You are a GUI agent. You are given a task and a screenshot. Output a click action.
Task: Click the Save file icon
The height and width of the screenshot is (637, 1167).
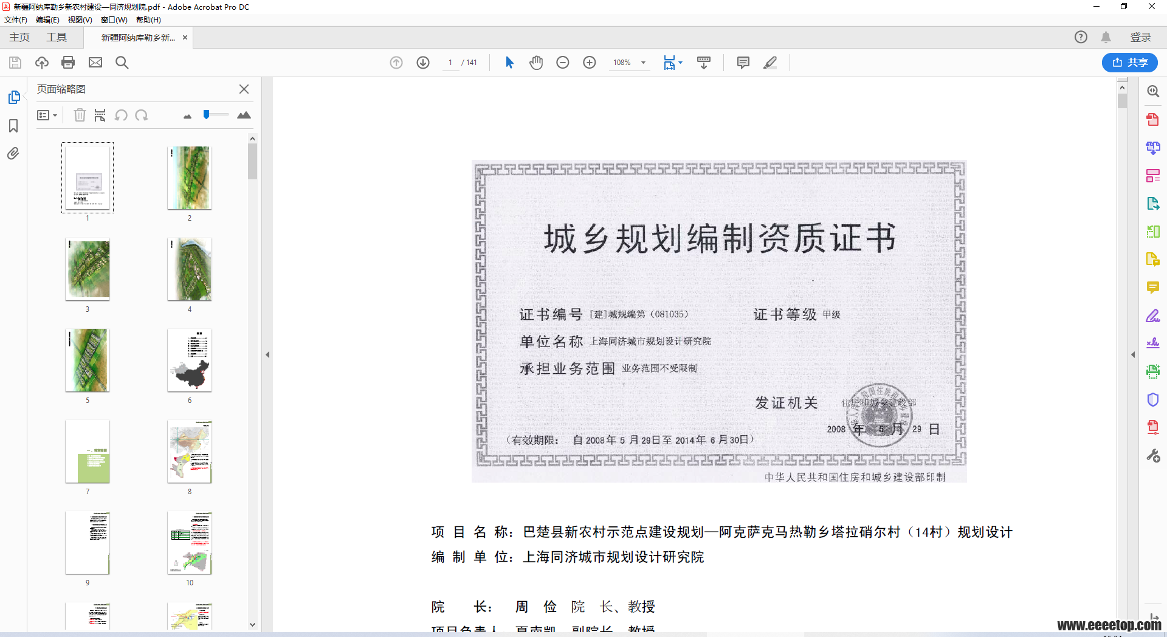(x=15, y=63)
